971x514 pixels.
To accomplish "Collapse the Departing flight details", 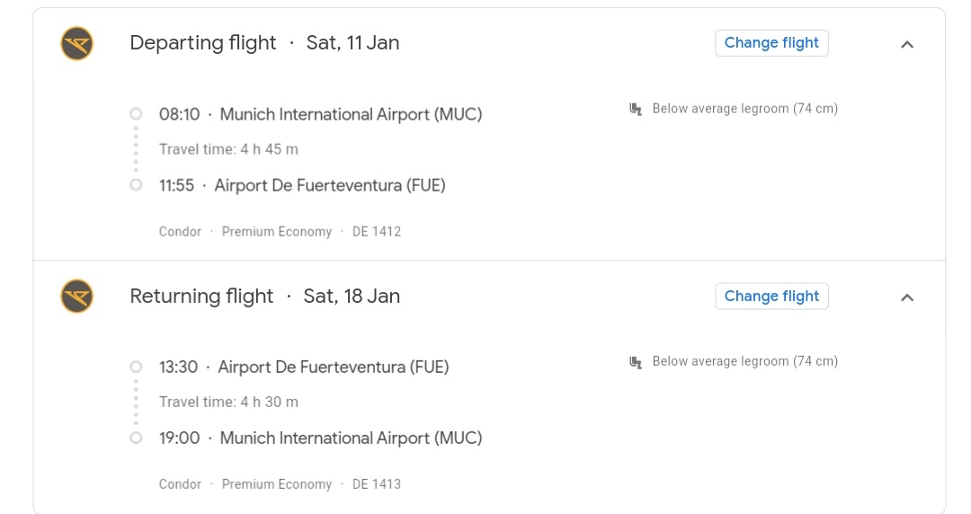I will point(907,44).
